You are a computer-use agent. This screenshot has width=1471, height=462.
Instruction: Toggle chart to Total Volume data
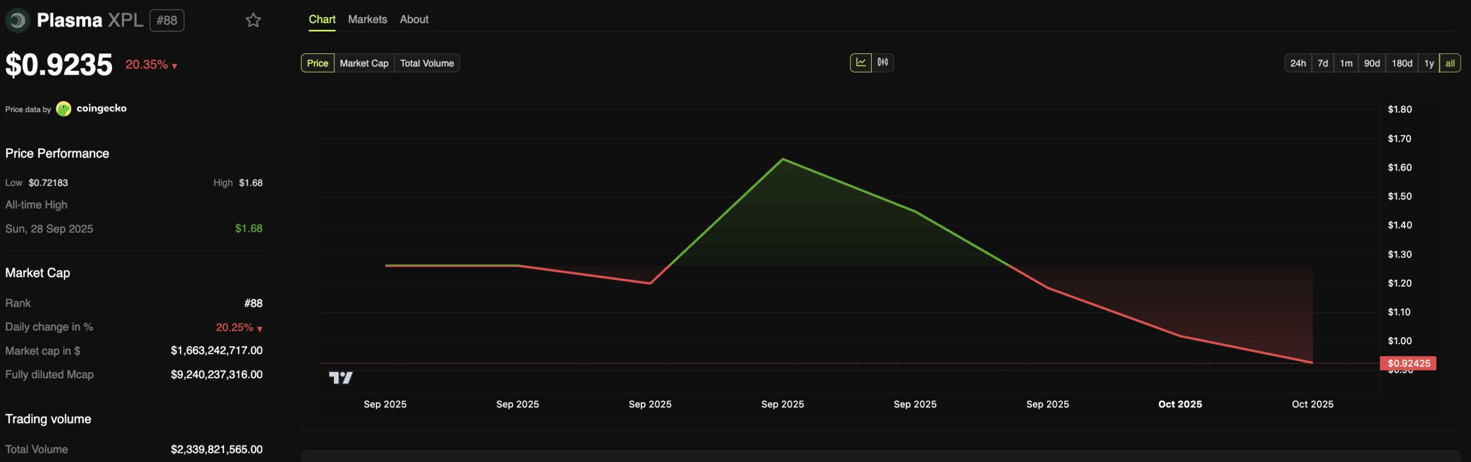426,63
